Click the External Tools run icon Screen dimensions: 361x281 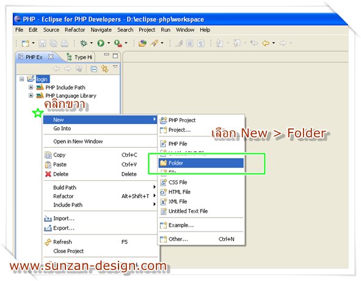point(118,43)
